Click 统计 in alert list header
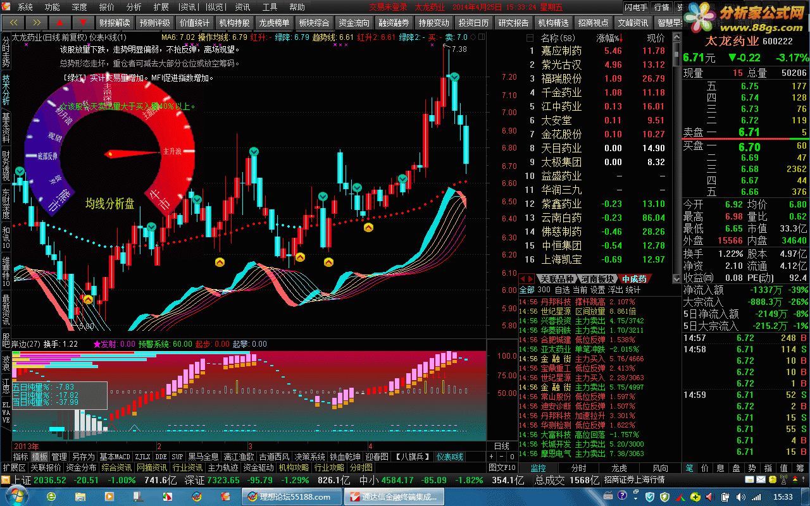810x506 pixels. tap(633, 290)
